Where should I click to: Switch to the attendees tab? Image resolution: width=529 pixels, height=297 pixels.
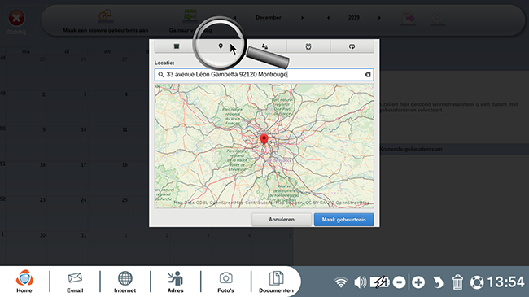264,46
